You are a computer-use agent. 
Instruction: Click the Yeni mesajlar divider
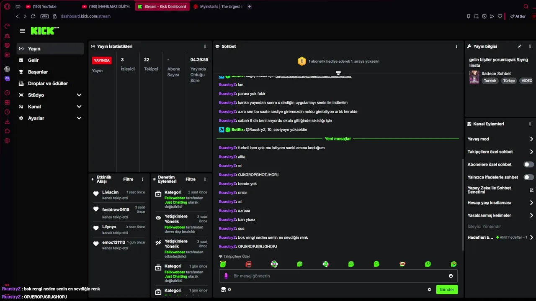click(x=338, y=139)
